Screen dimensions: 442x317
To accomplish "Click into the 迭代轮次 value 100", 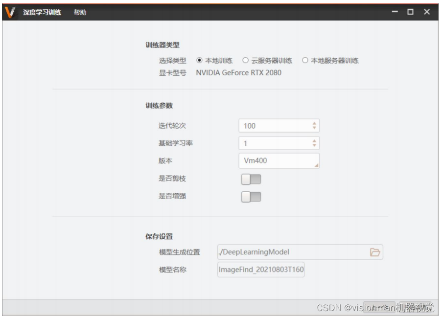I will [274, 126].
